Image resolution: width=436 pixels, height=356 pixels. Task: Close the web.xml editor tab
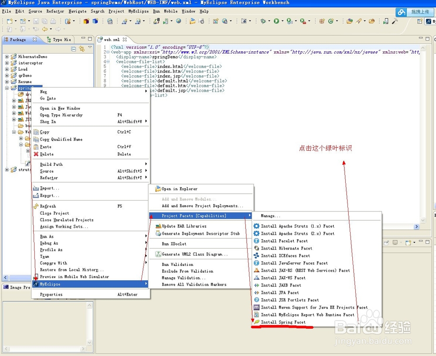pos(125,40)
